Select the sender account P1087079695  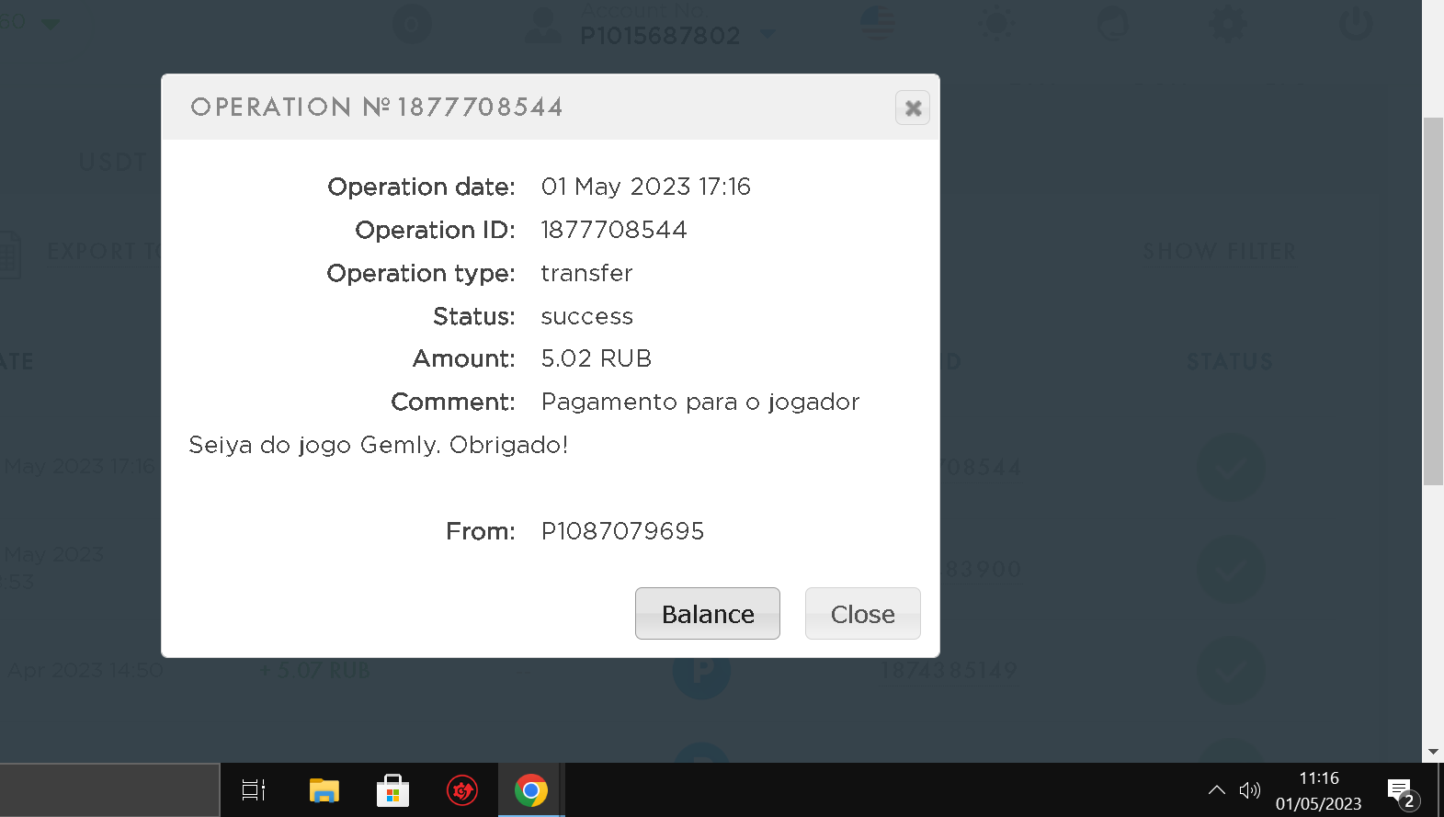click(622, 531)
